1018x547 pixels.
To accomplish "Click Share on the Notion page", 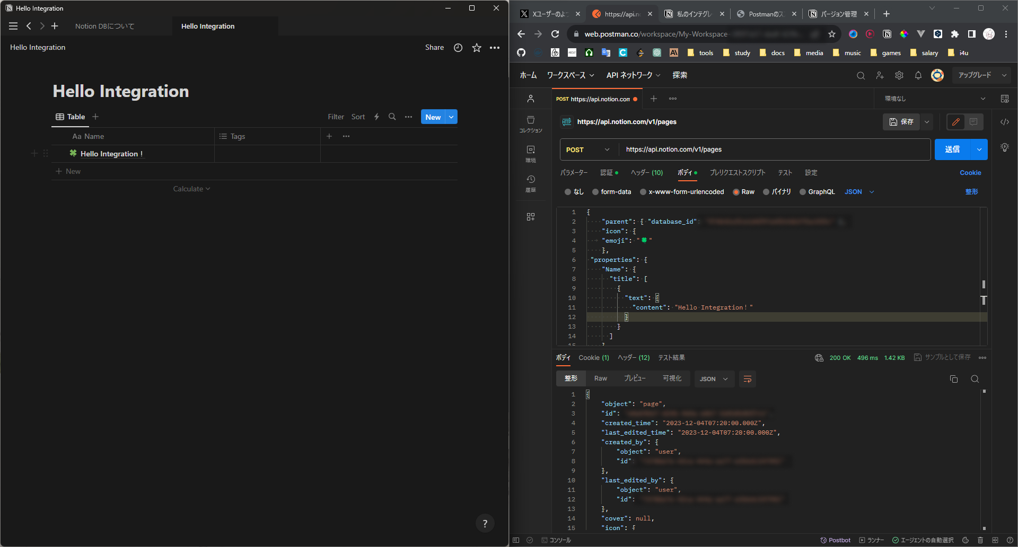I will point(434,47).
